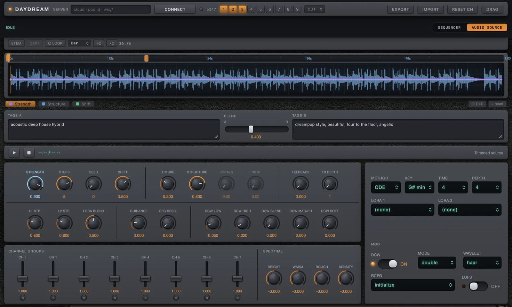Open the DEPTH dropdown
The height and width of the screenshot is (307, 512).
point(487,187)
